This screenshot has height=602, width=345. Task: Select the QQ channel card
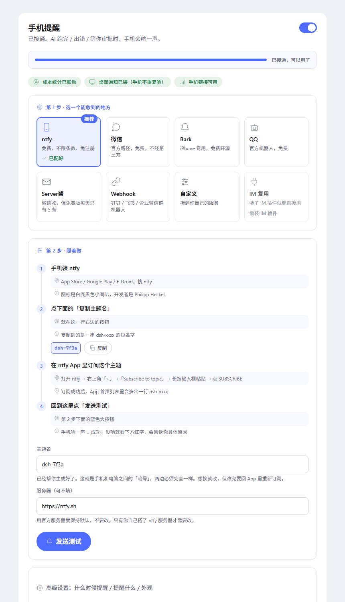[276, 142]
